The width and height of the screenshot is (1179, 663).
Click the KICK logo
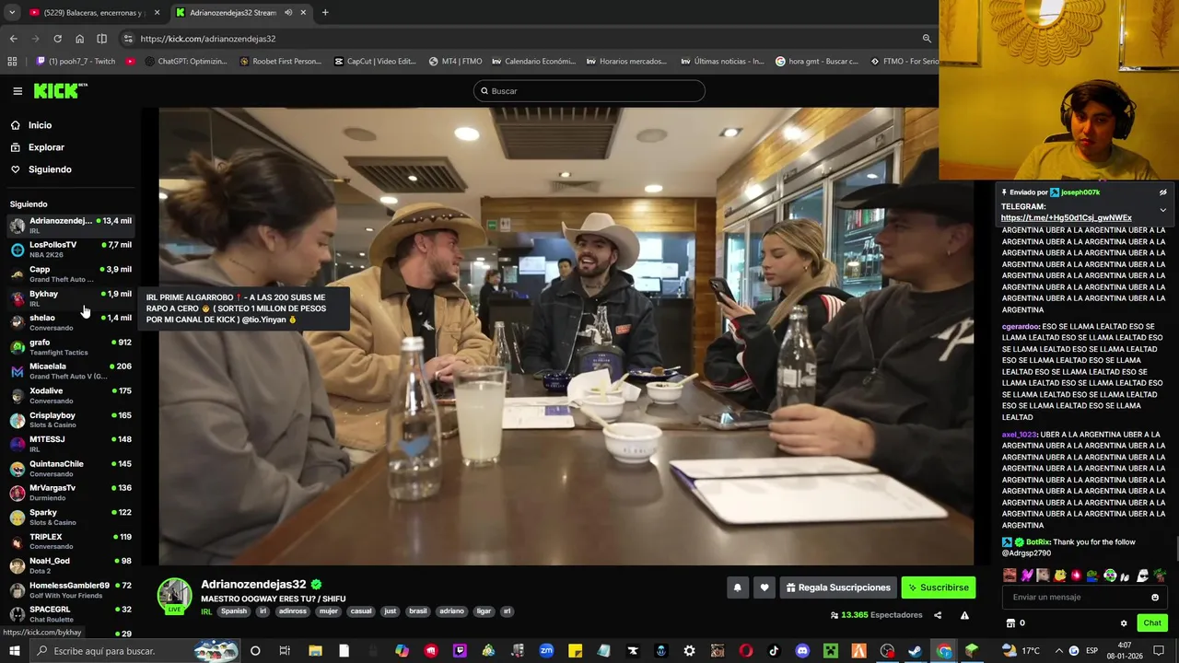(60, 90)
